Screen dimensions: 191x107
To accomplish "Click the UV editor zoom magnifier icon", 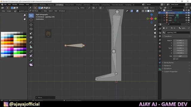I will pyautogui.click(x=24, y=15).
